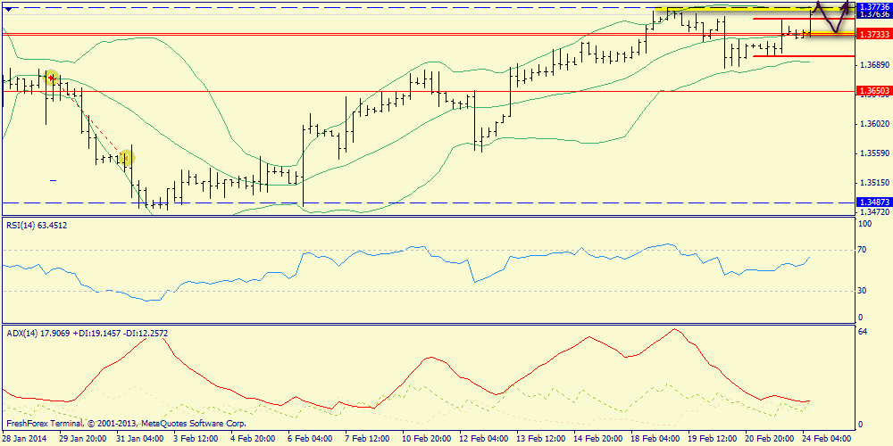Click the RSI scale value 30
The height and width of the screenshot is (446, 893).
click(x=863, y=291)
